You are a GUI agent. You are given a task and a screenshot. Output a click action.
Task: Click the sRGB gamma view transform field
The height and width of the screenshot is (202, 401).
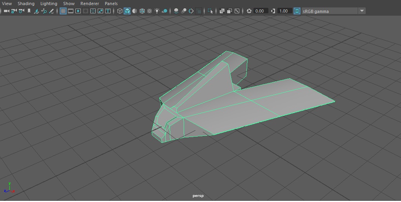tap(330, 11)
